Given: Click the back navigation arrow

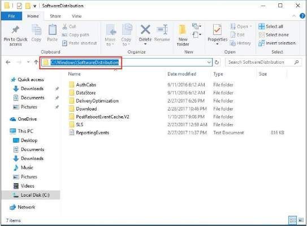Looking at the screenshot, I should pyautogui.click(x=8, y=62).
